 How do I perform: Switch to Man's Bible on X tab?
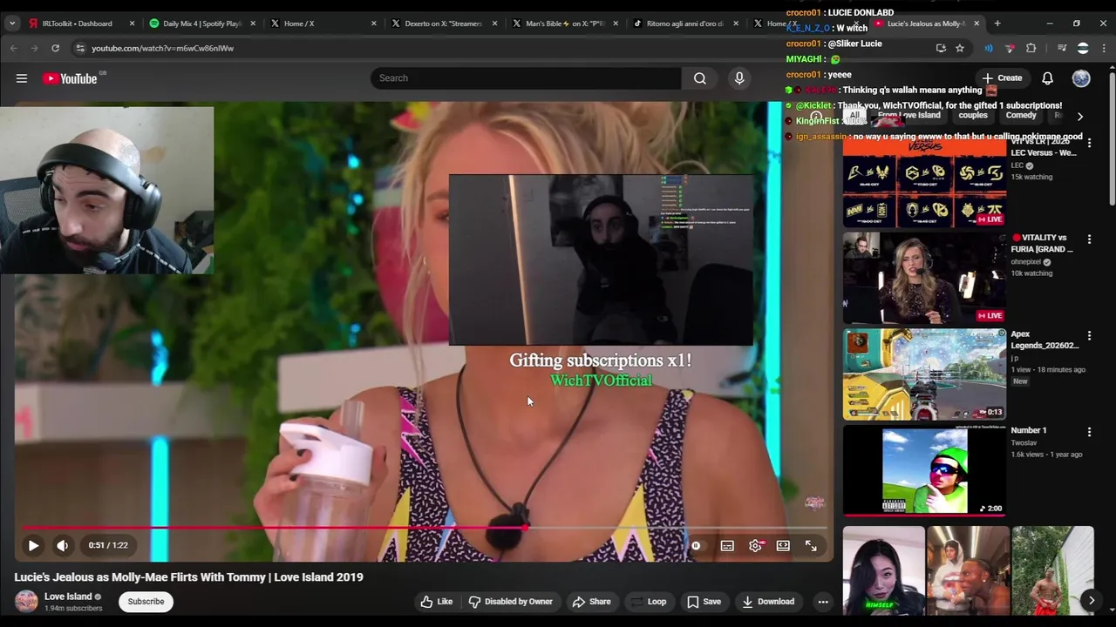click(x=565, y=24)
